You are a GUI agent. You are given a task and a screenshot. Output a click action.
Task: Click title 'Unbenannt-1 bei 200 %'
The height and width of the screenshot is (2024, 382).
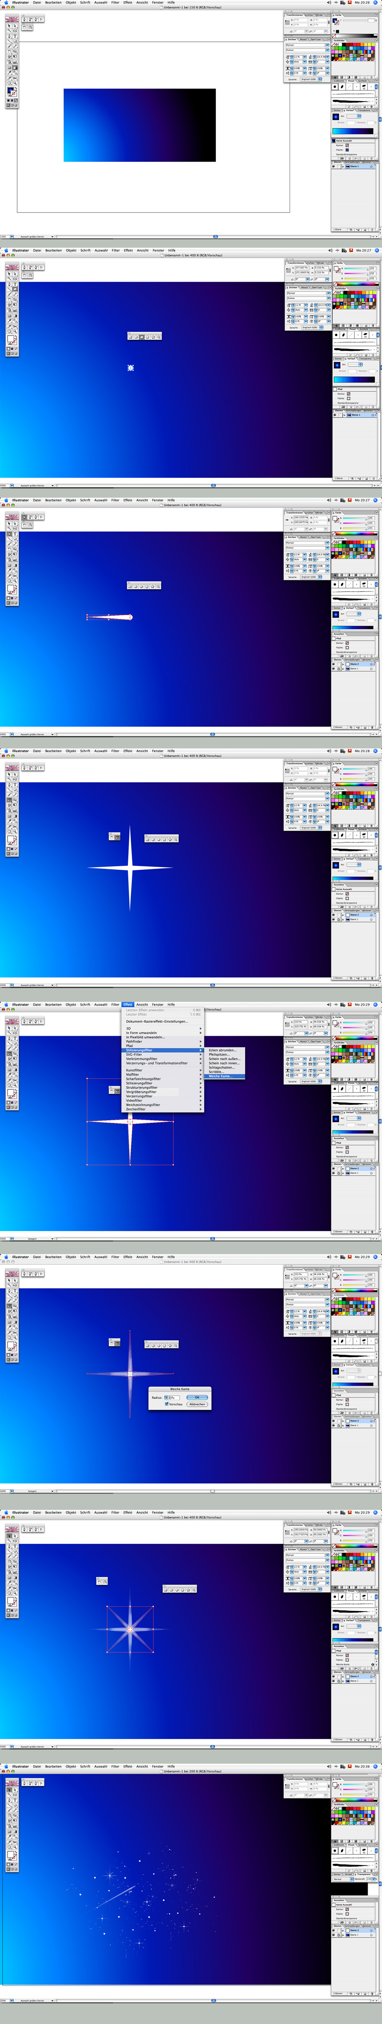click(192, 1772)
